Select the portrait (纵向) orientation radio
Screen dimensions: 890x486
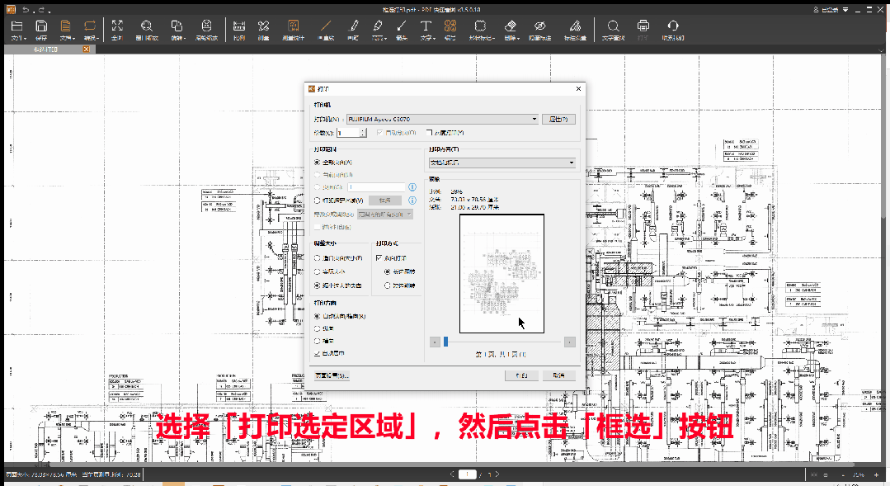tap(318, 328)
